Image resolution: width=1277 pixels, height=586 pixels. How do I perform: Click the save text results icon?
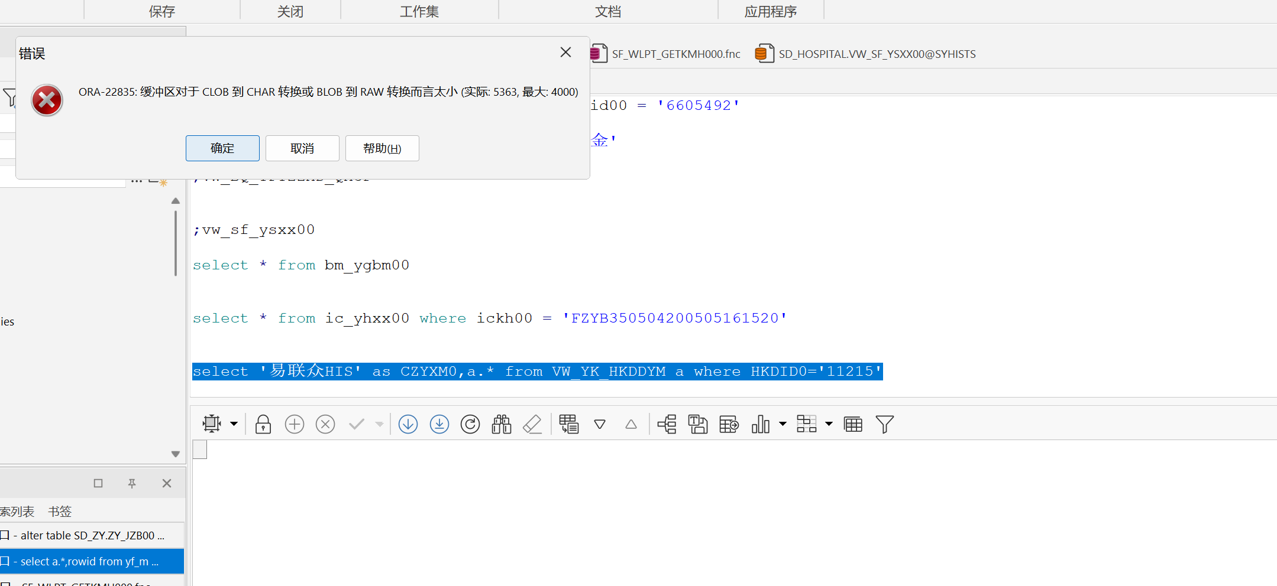coord(698,424)
